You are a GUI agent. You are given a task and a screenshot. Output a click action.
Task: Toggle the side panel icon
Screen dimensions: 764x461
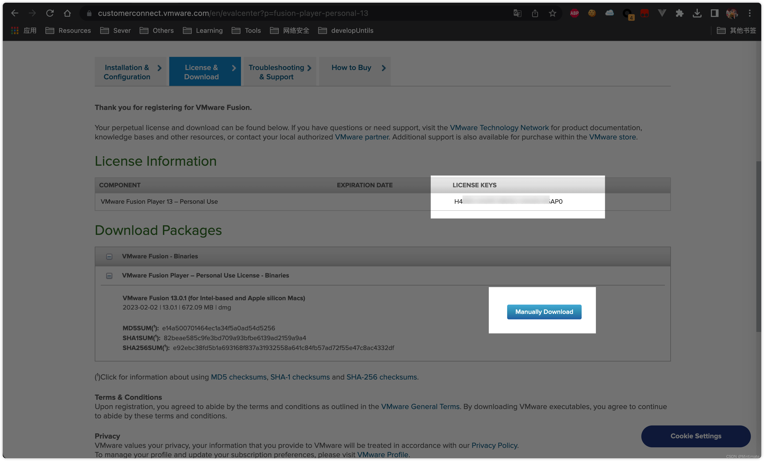pos(714,13)
